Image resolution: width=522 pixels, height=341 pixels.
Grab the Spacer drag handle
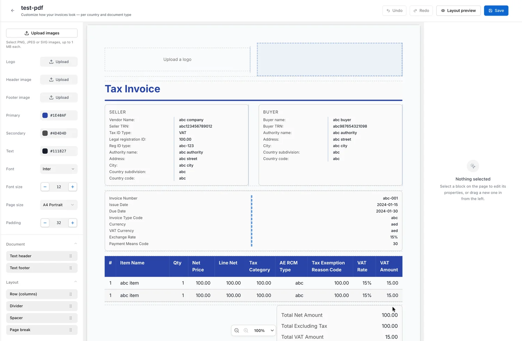[x=71, y=318]
